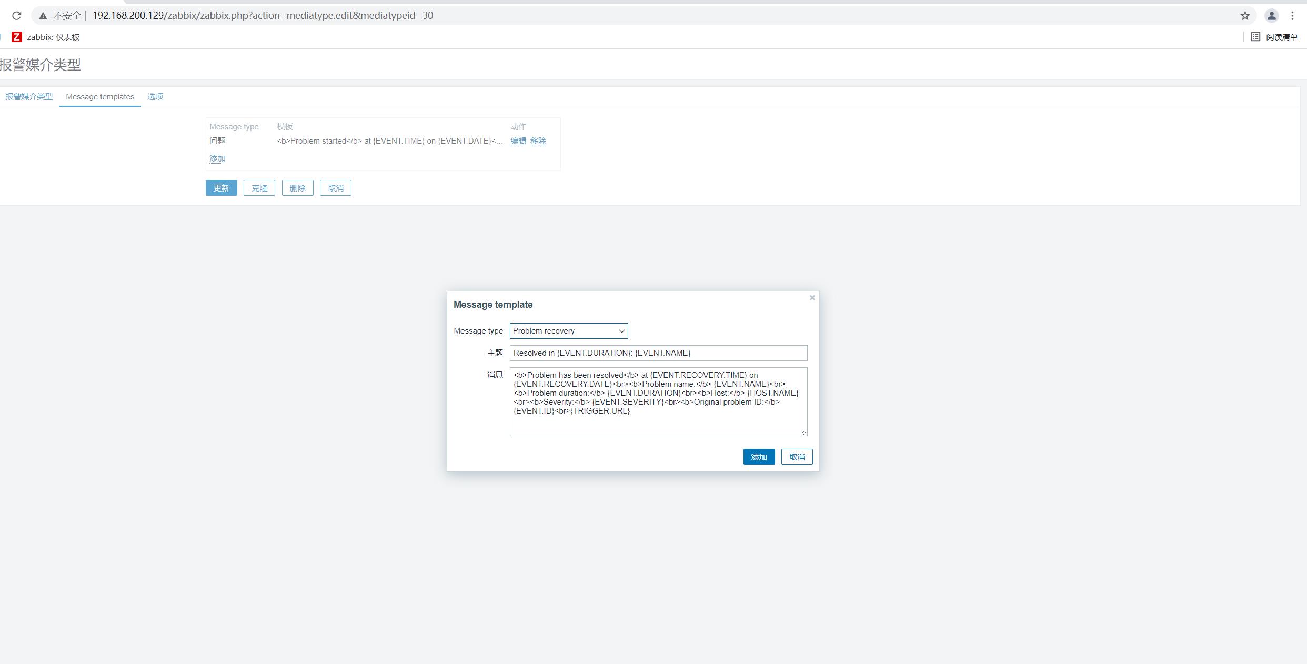Reload the page with browser refresh icon
The width and height of the screenshot is (1307, 664).
tap(16, 16)
